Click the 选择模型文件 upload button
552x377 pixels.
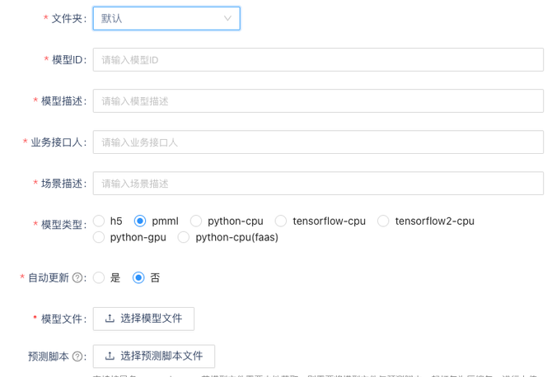click(x=143, y=319)
